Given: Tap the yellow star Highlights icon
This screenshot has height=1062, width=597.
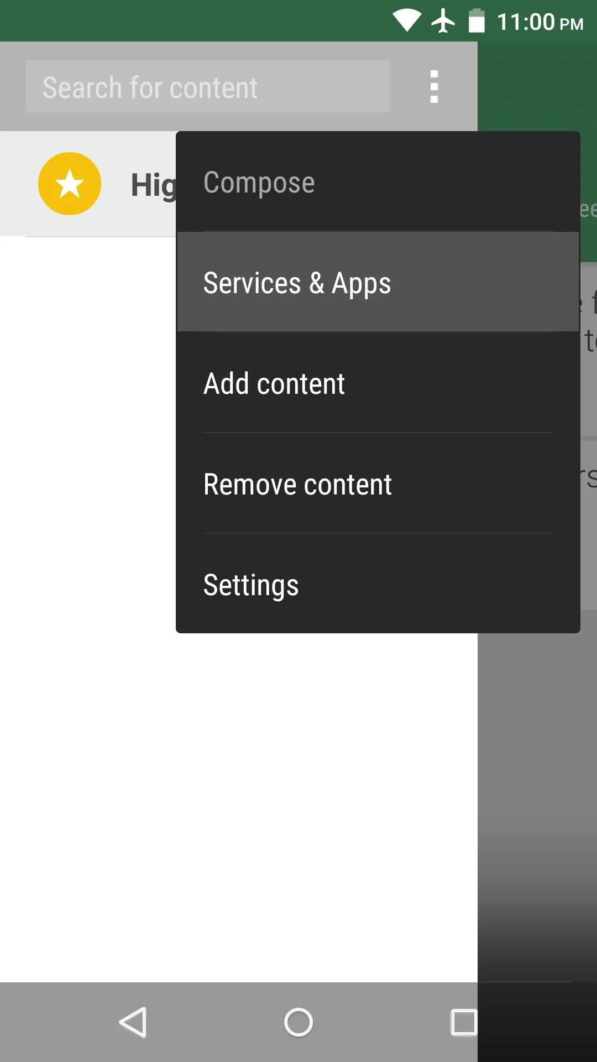Looking at the screenshot, I should 70,184.
